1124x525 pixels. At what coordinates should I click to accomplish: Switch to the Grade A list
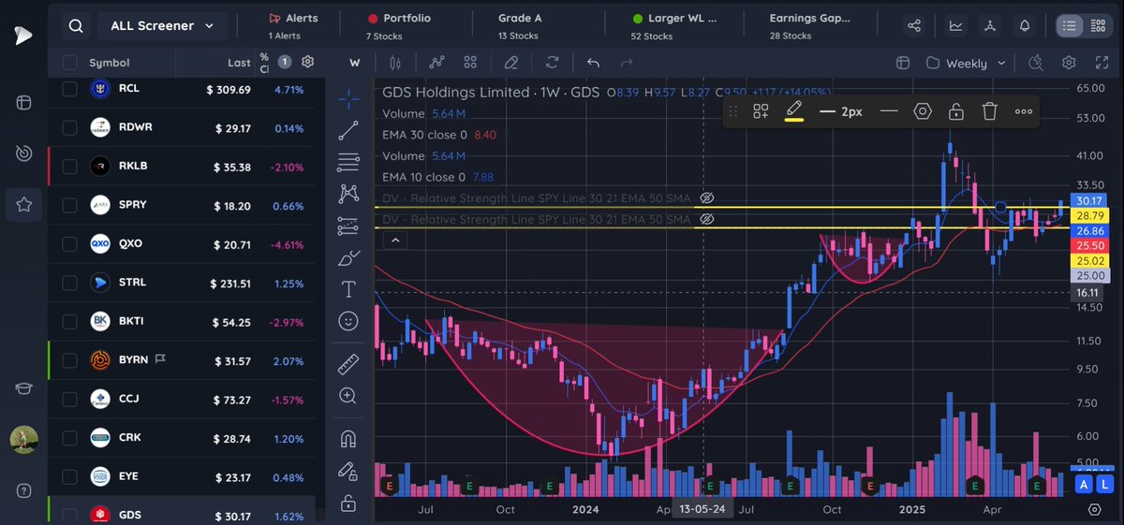pos(520,25)
